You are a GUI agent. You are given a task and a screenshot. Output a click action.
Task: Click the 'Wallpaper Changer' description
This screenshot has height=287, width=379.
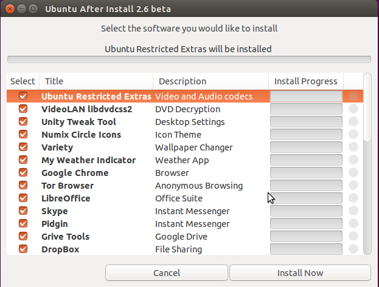(x=194, y=147)
